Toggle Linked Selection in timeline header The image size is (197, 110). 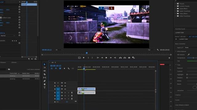tap(60, 68)
